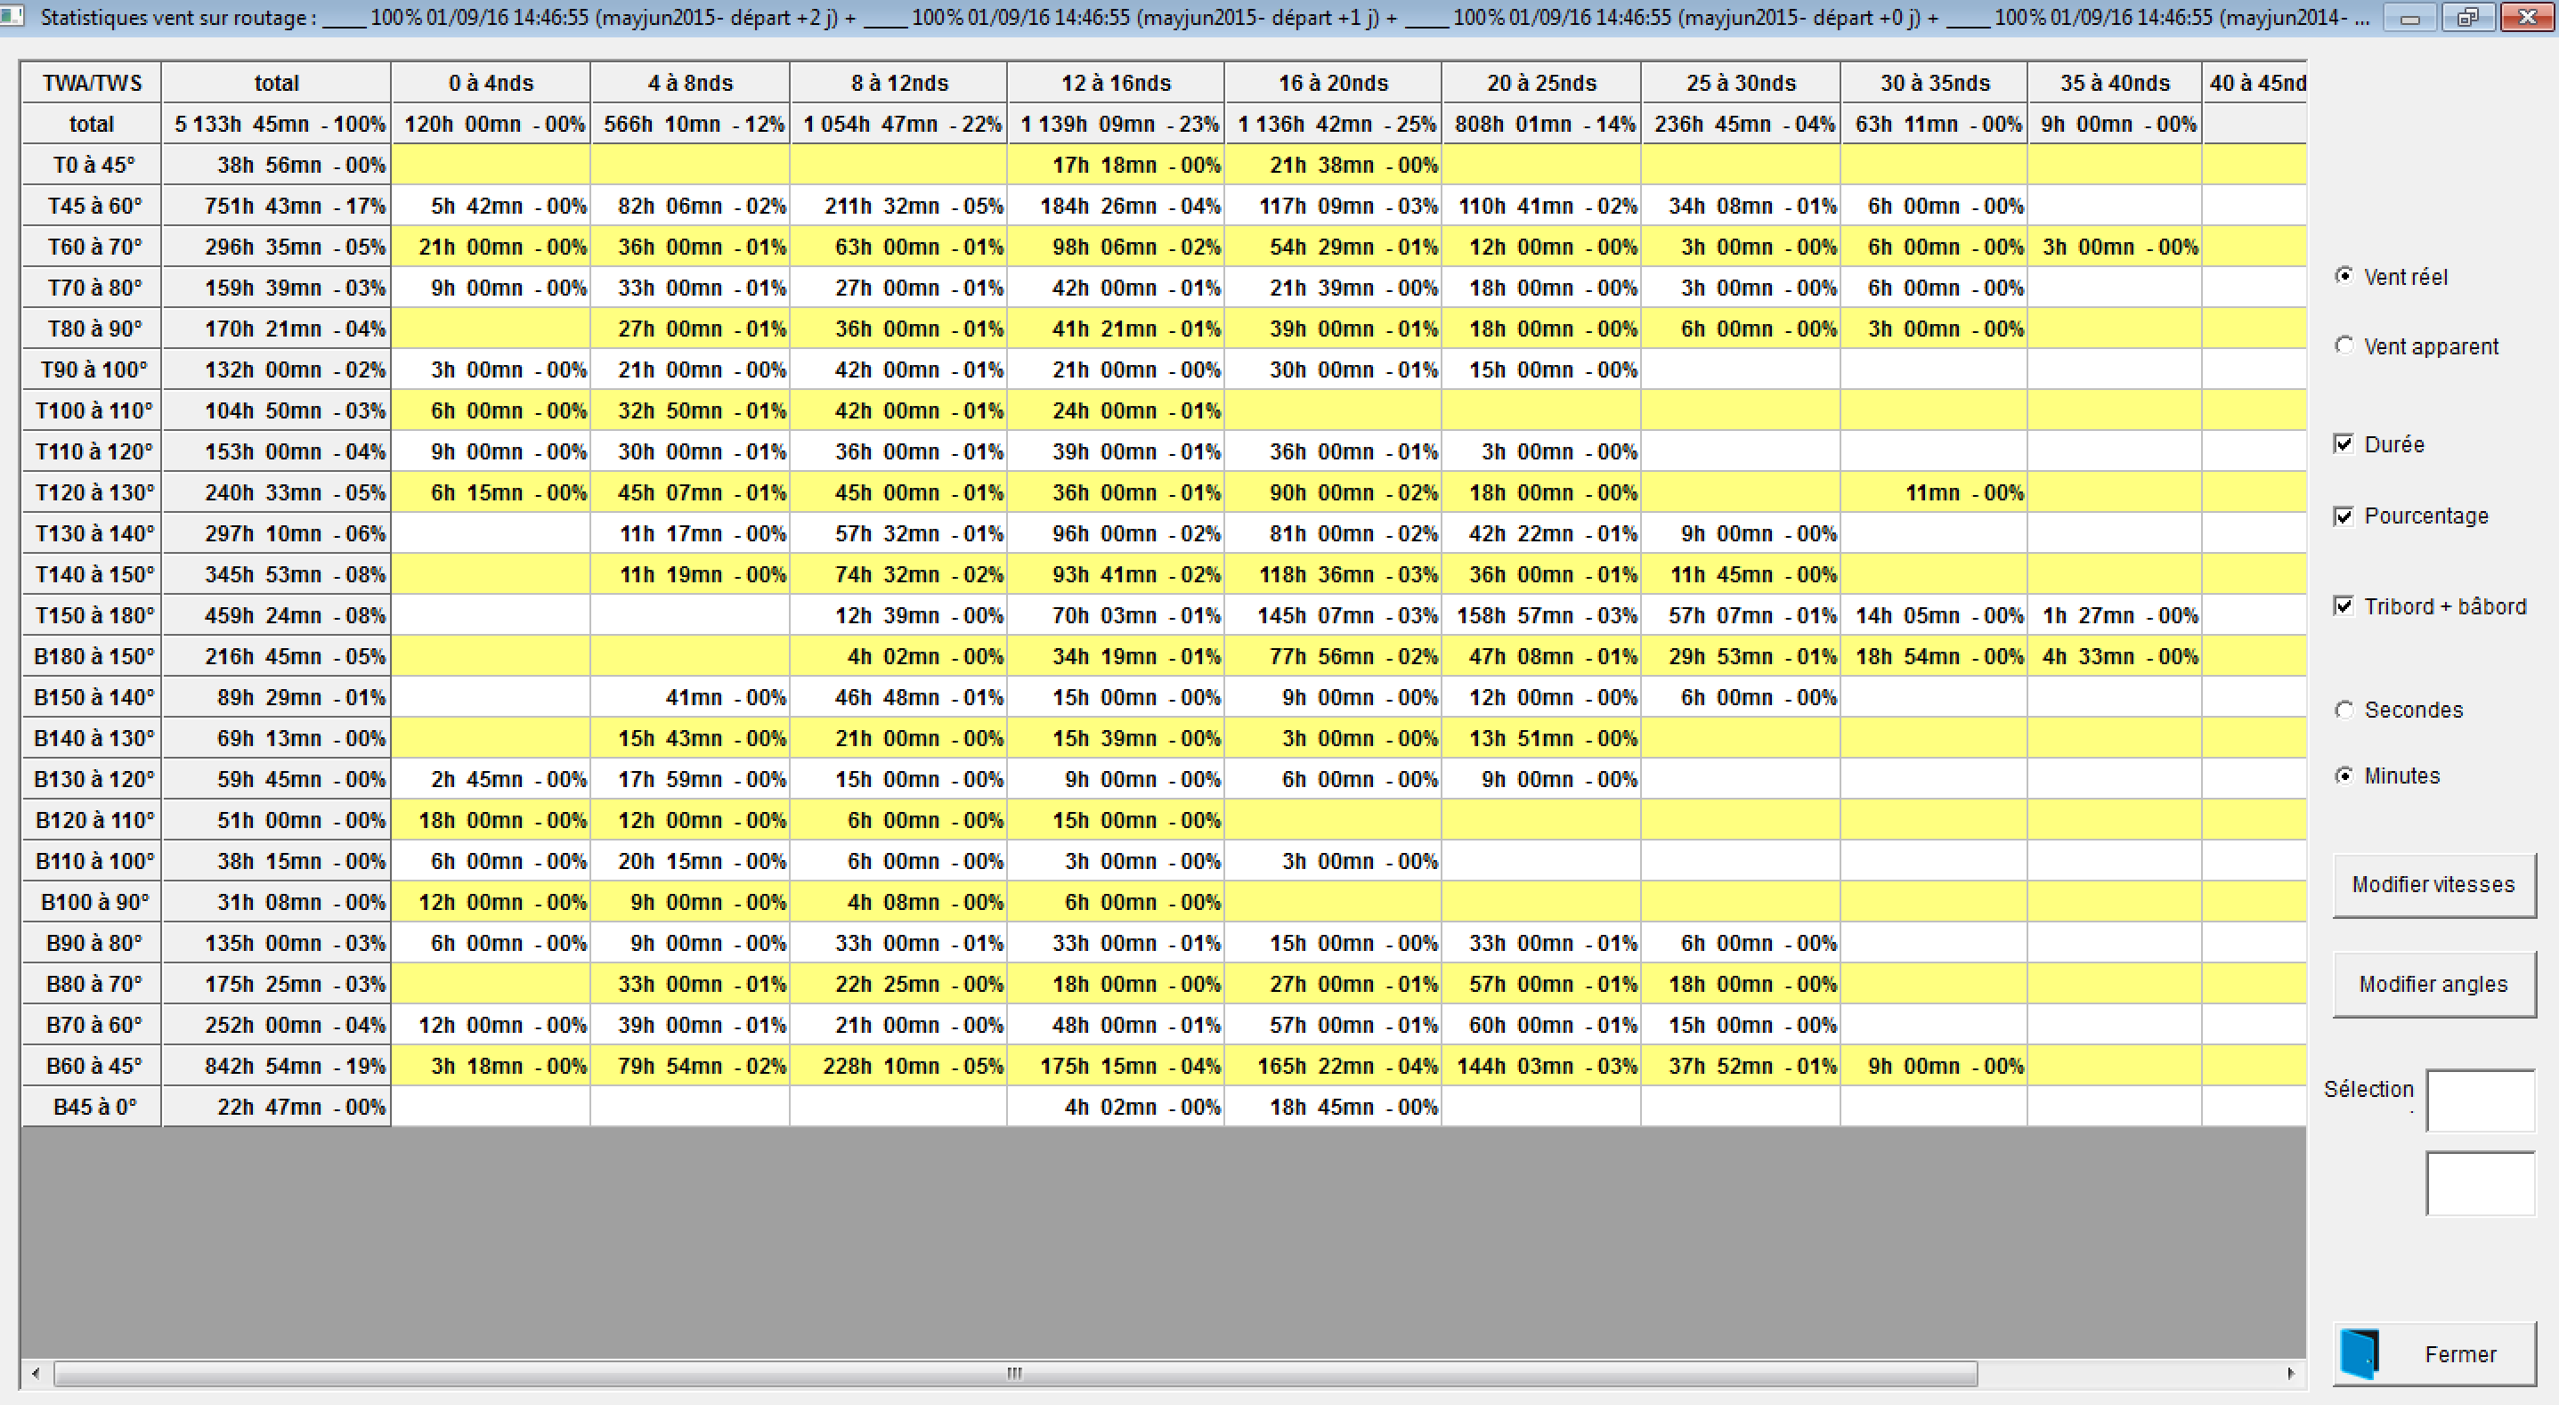Select the 8 à 12nds column header
This screenshot has width=2559, height=1405.
tap(899, 84)
